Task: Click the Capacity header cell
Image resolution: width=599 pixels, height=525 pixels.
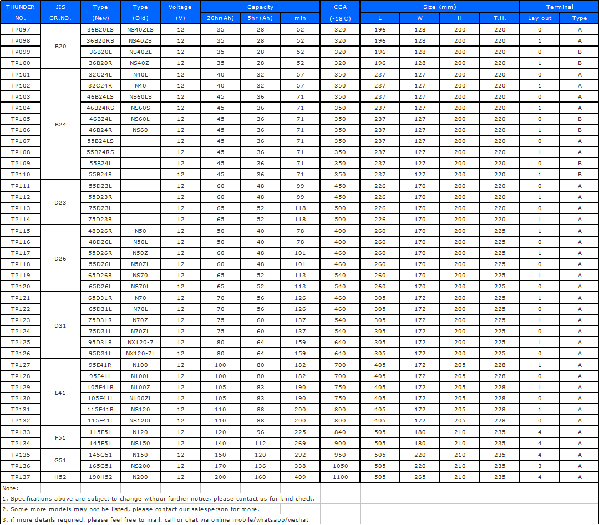Action: [260, 7]
